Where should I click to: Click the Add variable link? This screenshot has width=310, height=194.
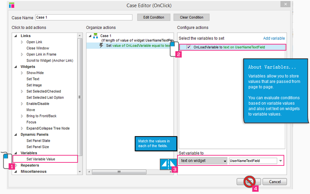click(274, 38)
